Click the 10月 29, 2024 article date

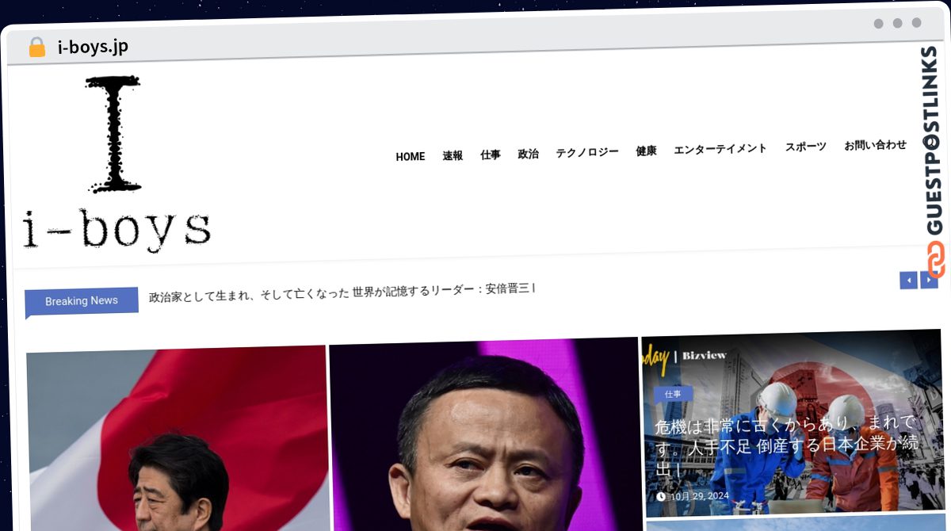click(699, 496)
